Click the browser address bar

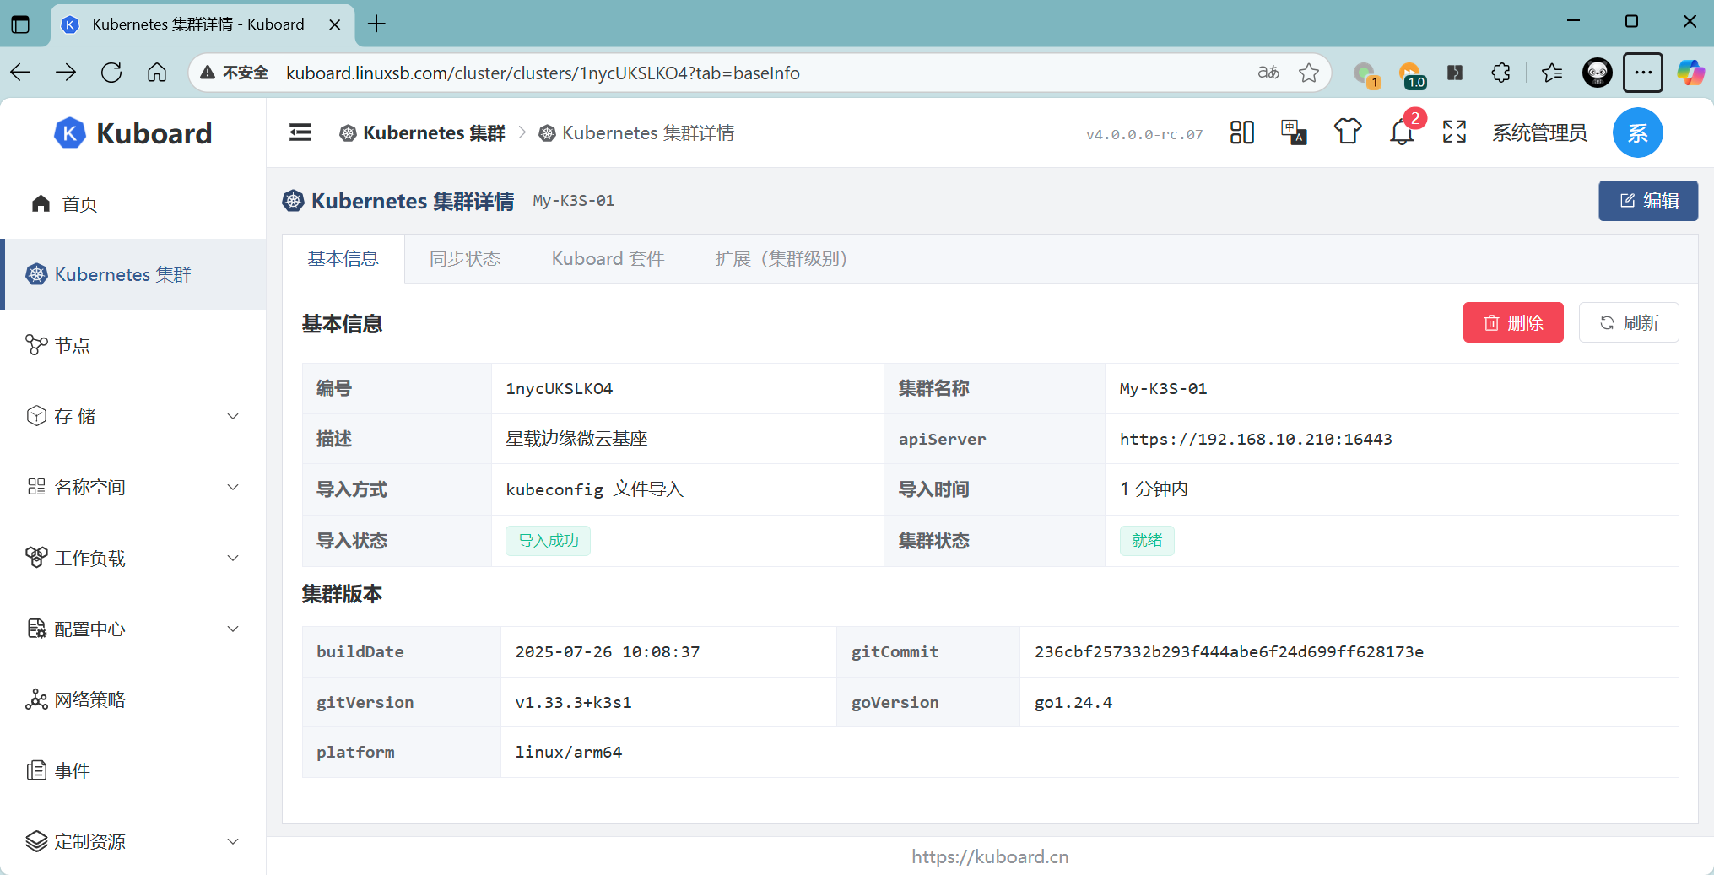click(760, 73)
